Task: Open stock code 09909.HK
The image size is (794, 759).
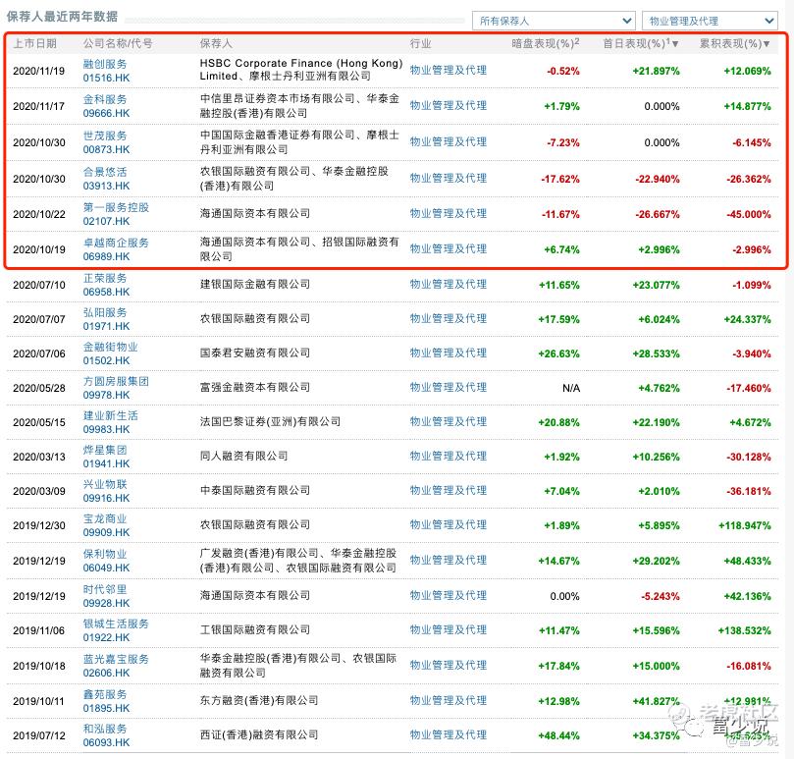Action: tap(106, 532)
